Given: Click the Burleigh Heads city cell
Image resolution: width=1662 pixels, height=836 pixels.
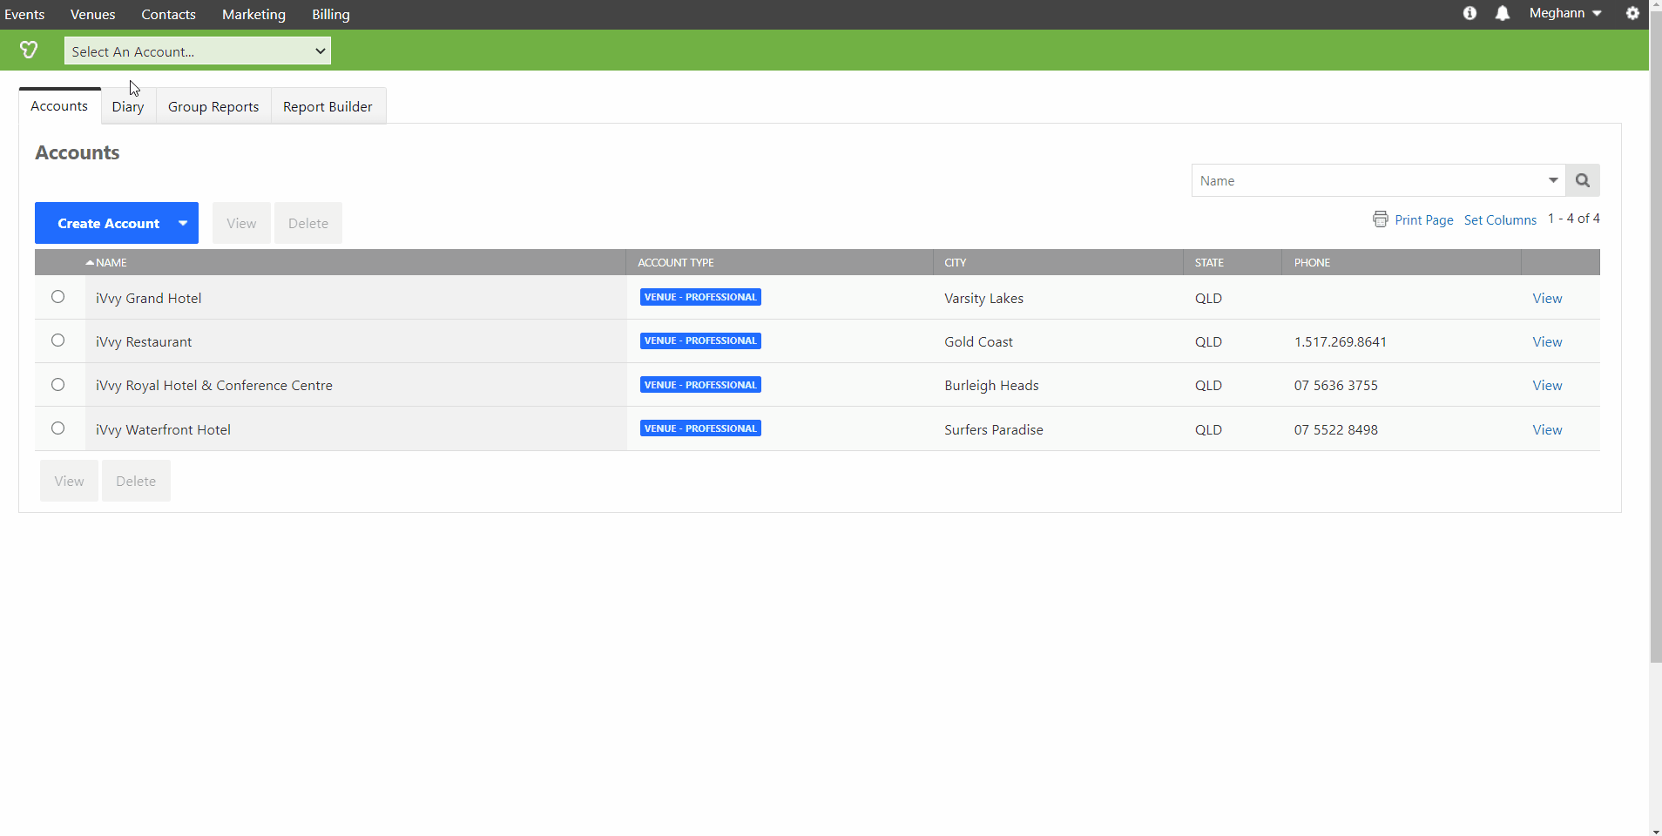Looking at the screenshot, I should (x=991, y=385).
